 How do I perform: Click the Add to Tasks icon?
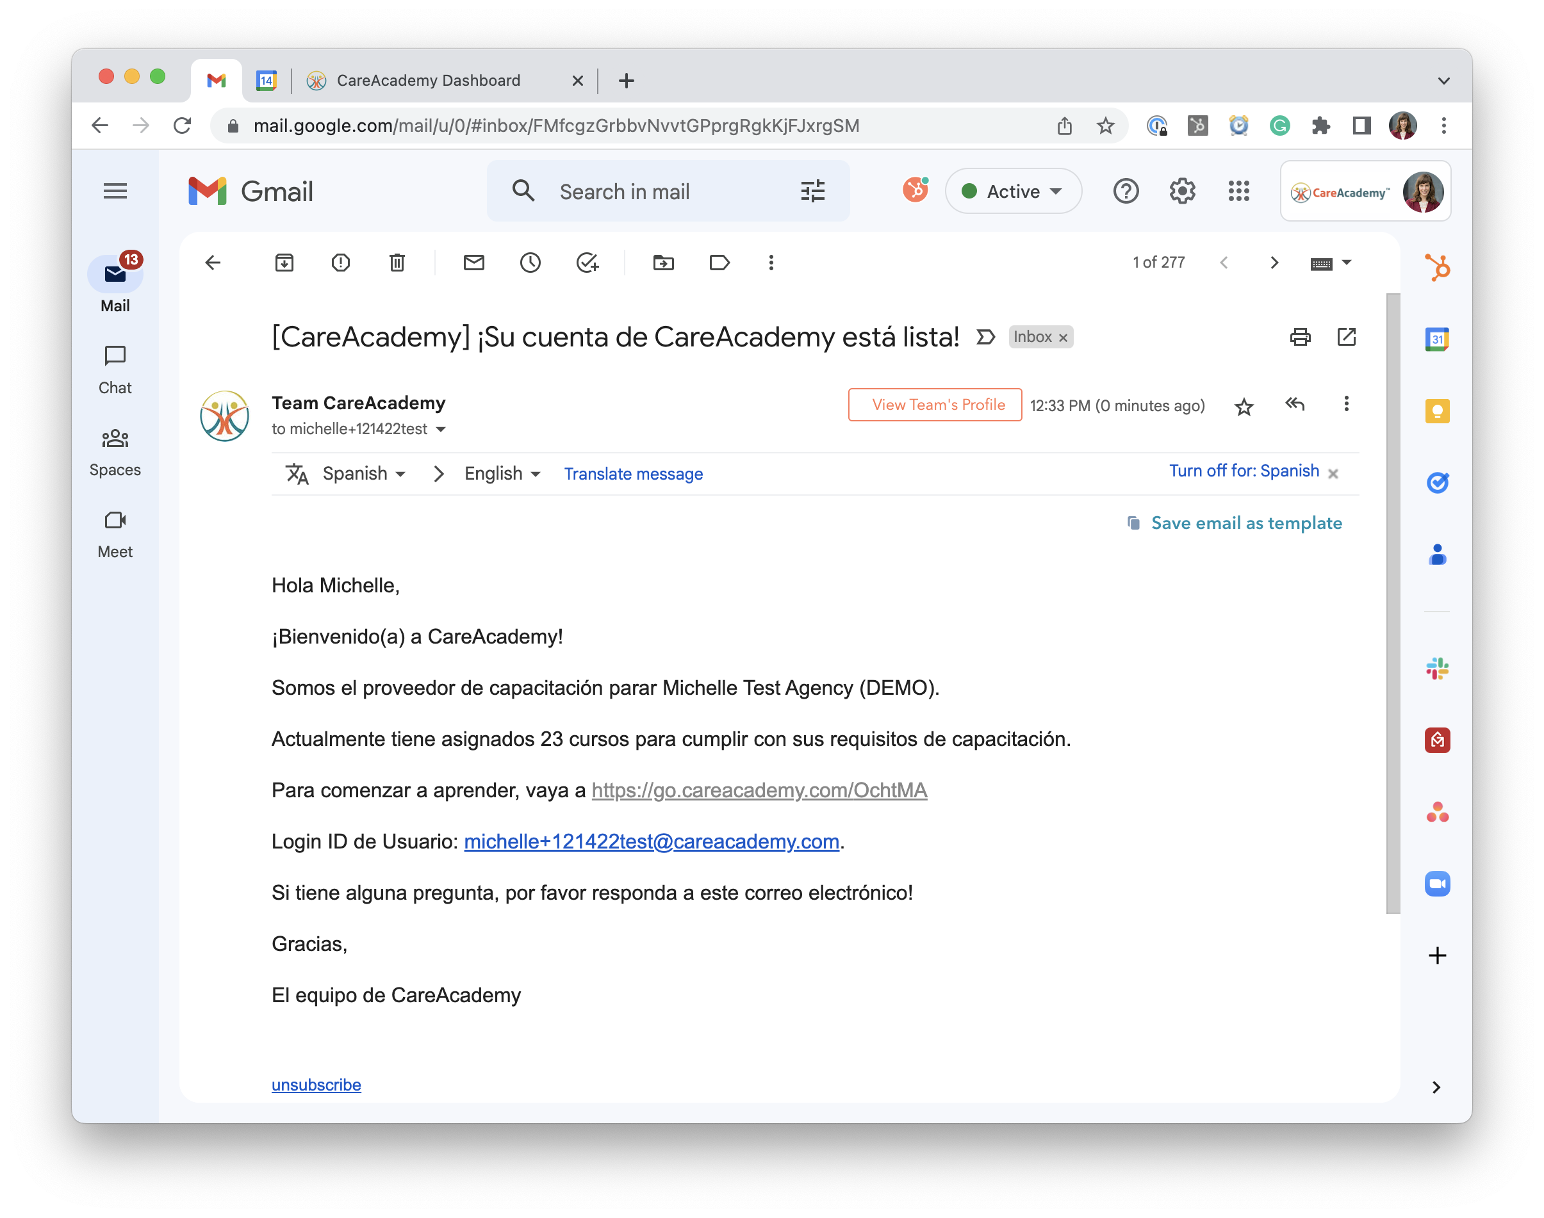click(x=586, y=263)
